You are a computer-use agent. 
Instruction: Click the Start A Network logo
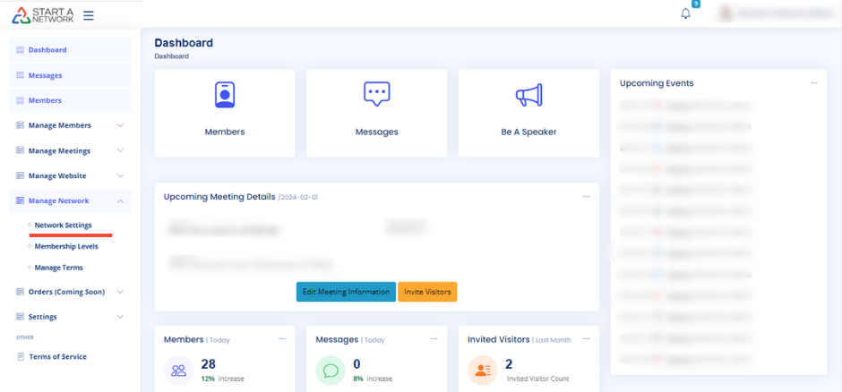click(43, 15)
